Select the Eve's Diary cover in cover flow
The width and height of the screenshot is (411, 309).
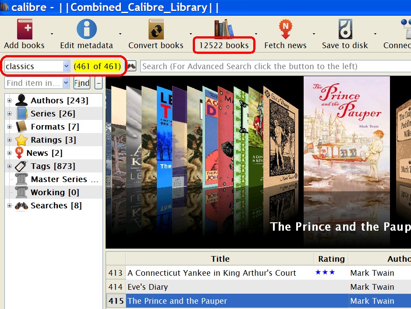[x=281, y=136]
